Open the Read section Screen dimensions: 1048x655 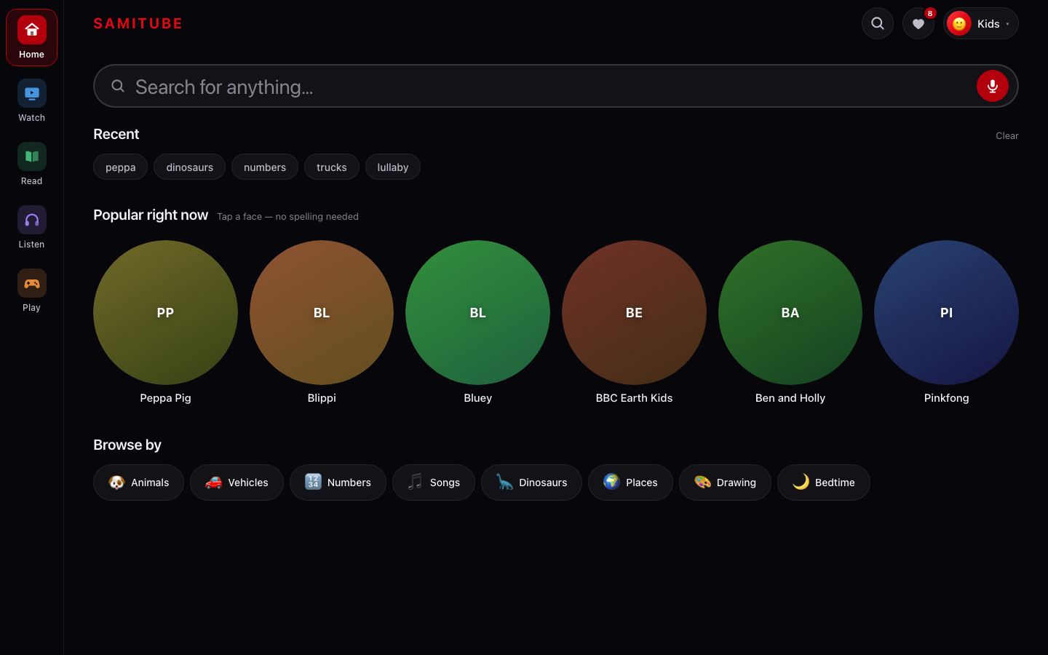click(x=31, y=164)
